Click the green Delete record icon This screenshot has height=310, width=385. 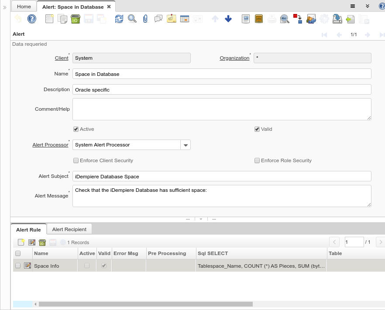(x=75, y=19)
